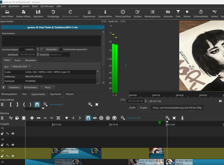Open the Pegelmesser audio meter

pyautogui.click(x=89, y=14)
